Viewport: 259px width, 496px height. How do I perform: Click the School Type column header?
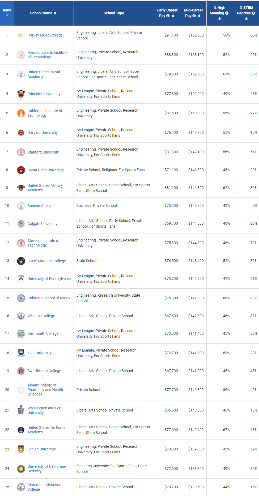tap(114, 13)
